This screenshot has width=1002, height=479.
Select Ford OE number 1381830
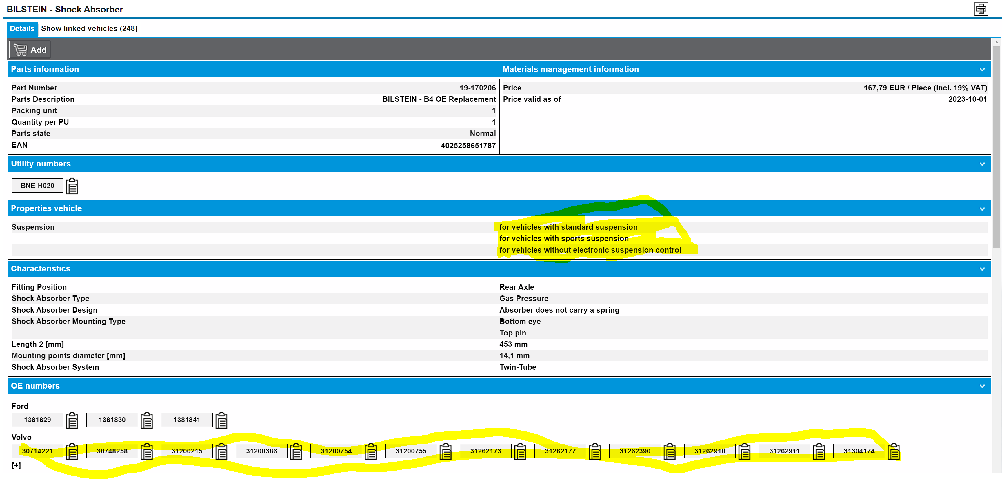click(112, 420)
